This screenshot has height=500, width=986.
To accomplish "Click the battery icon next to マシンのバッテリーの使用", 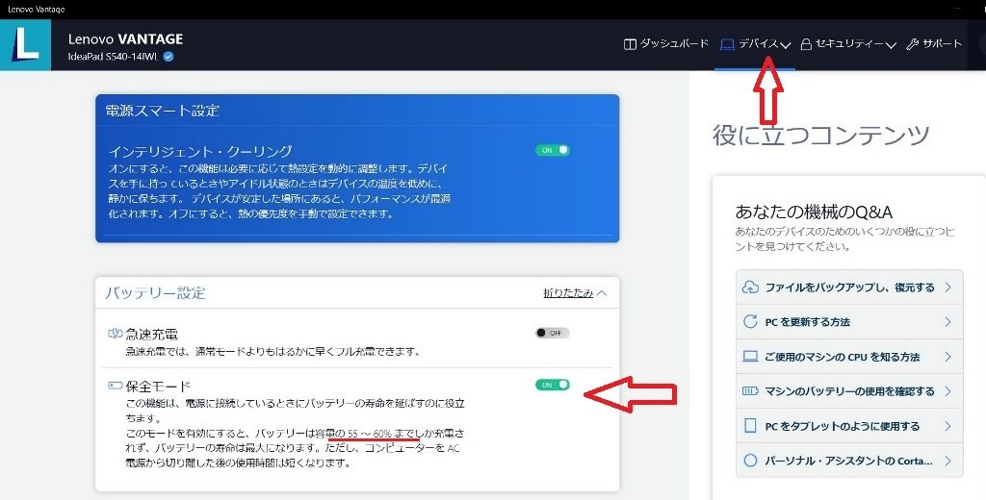I will pyautogui.click(x=750, y=390).
